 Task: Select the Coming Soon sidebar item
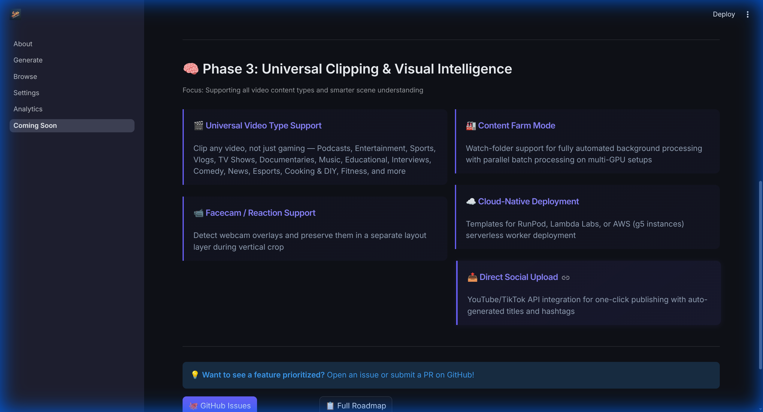coord(35,125)
